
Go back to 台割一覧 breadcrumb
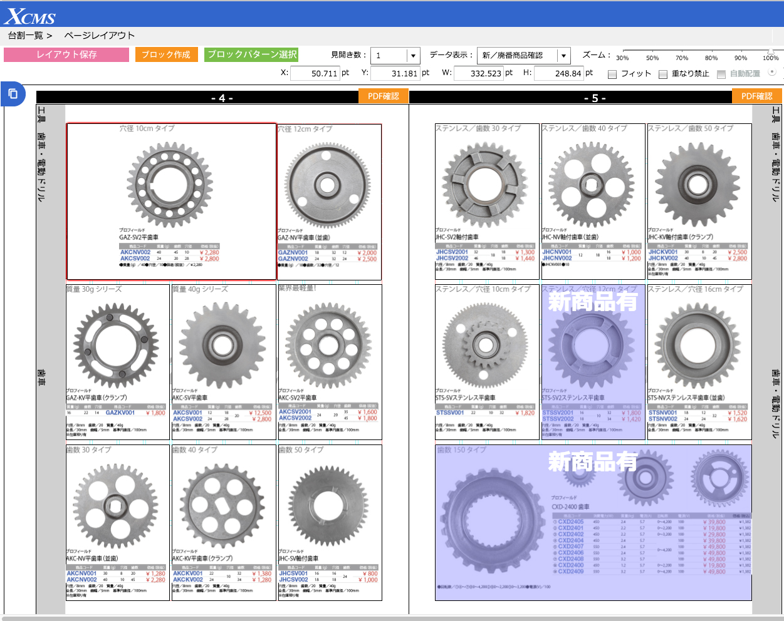click(x=26, y=36)
